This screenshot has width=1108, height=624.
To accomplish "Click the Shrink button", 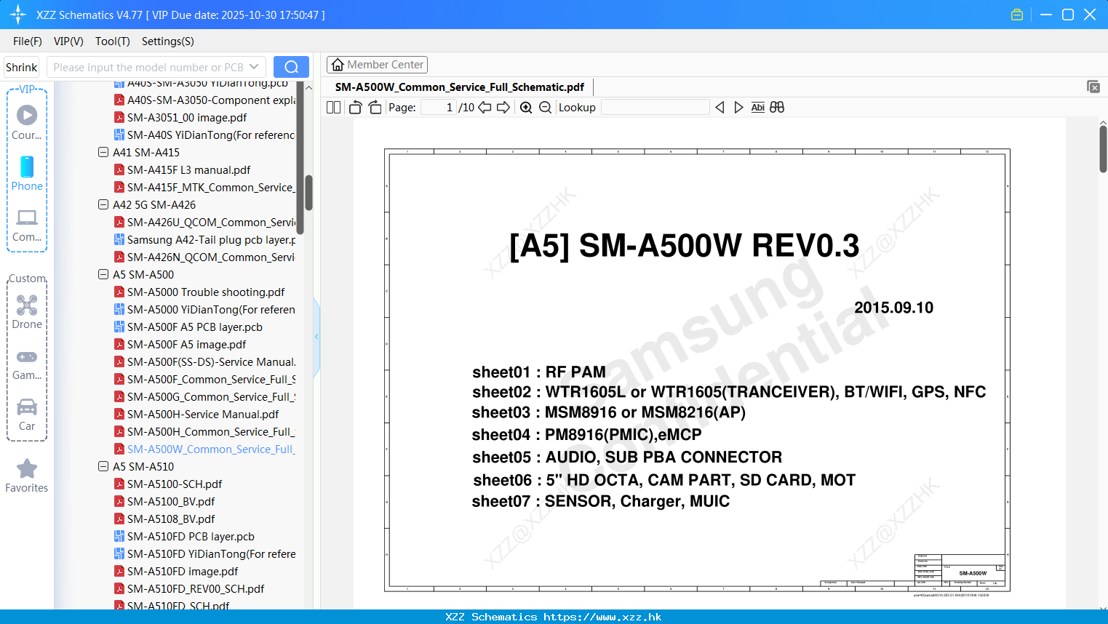I will tap(22, 67).
